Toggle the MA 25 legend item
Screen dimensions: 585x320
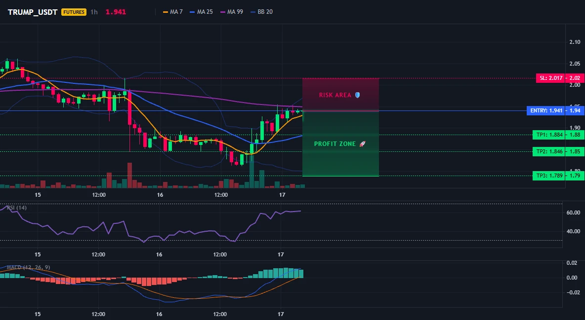[x=202, y=12]
